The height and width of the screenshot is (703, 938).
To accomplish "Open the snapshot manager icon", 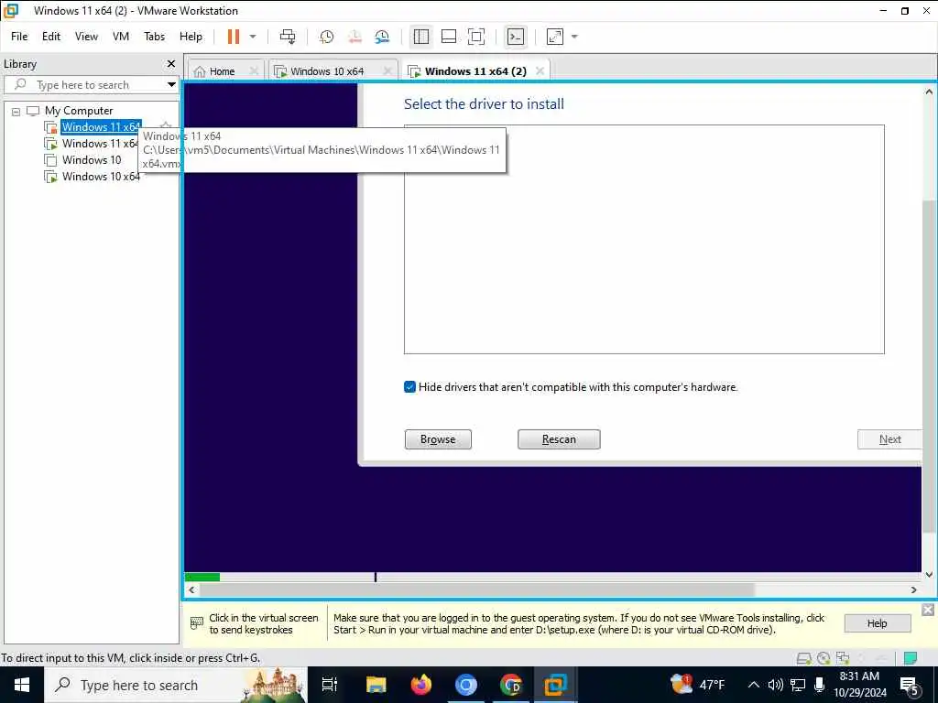I will click(x=382, y=37).
